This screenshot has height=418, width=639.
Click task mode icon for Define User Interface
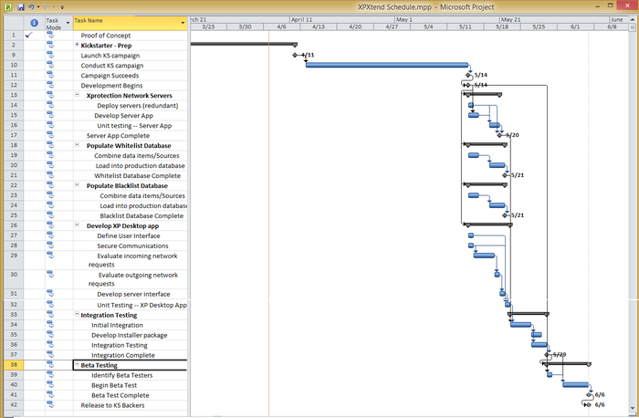50,235
